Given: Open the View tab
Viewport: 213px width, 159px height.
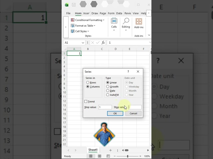Looking at the screenshot, I should pyautogui.click(x=135, y=13).
